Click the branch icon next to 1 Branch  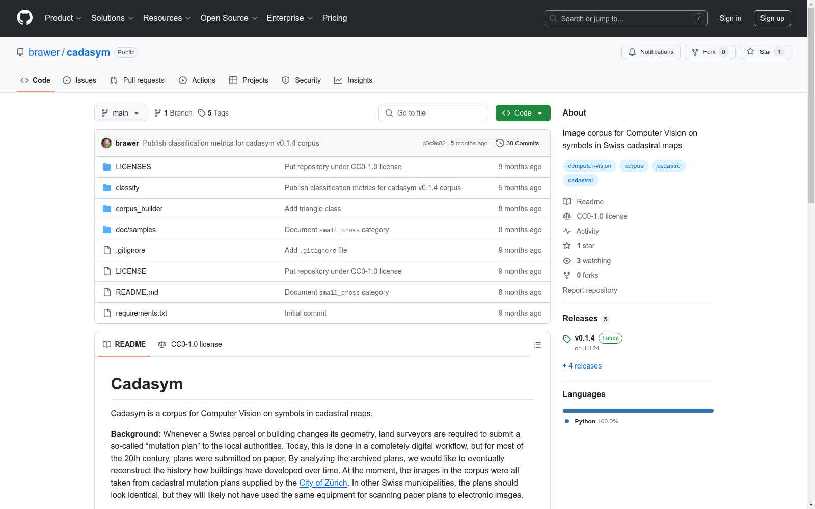point(158,113)
